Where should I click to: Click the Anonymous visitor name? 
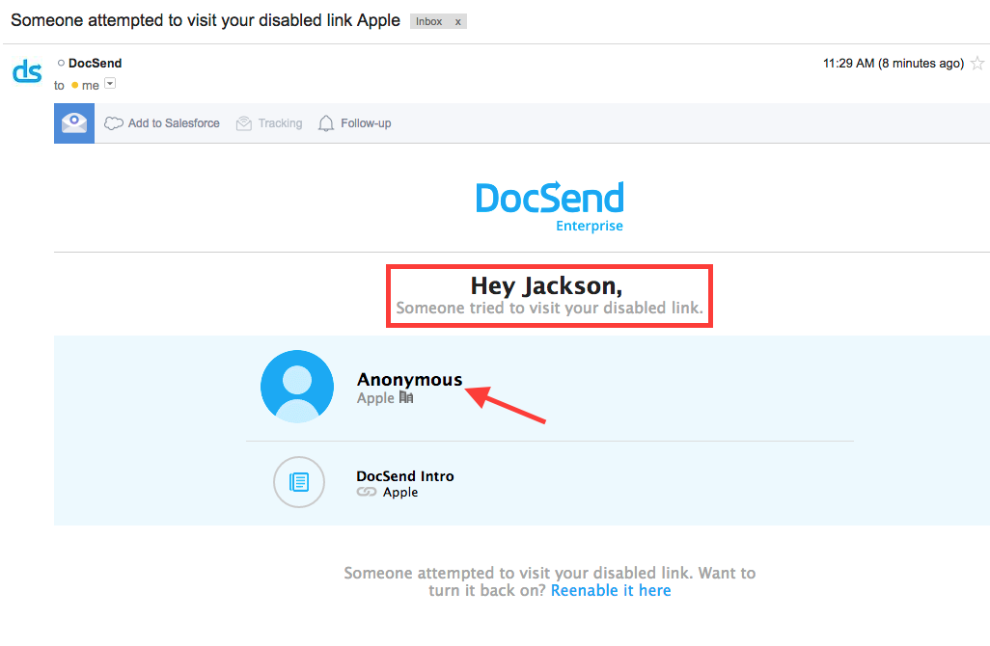click(x=410, y=379)
